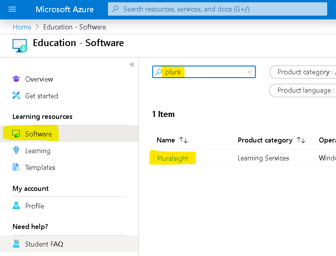Click the Education Software page icon

click(20, 45)
